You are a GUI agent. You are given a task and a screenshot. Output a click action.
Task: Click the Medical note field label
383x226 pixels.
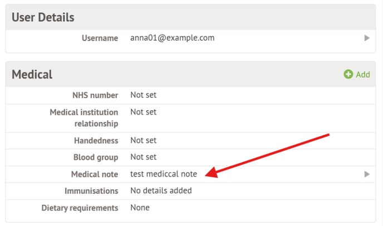[95, 174]
